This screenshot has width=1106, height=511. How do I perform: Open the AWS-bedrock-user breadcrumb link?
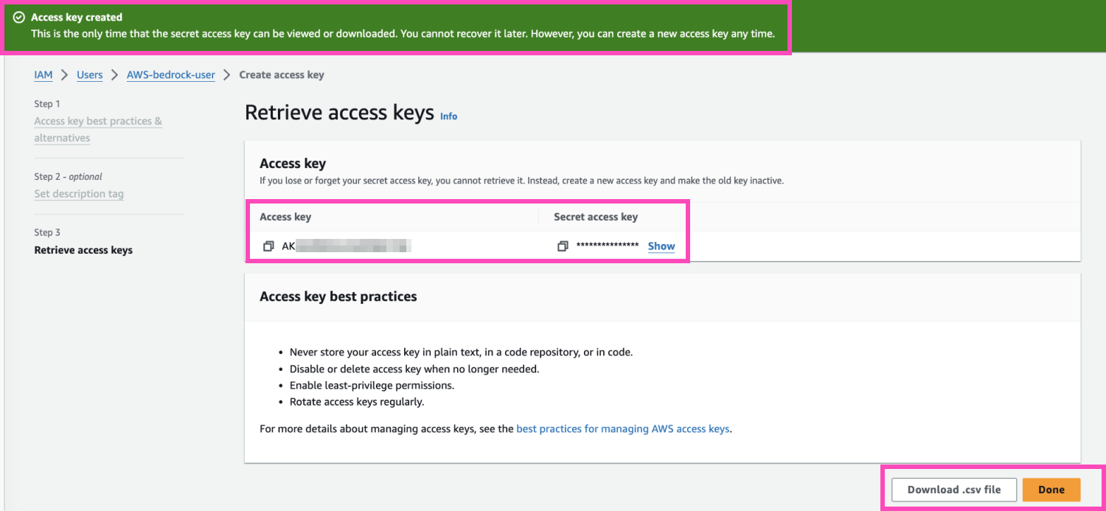[x=170, y=74]
